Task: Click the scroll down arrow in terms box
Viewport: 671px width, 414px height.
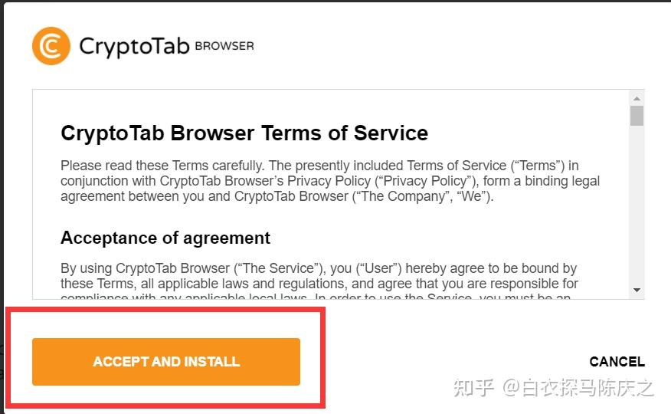Action: tap(637, 291)
